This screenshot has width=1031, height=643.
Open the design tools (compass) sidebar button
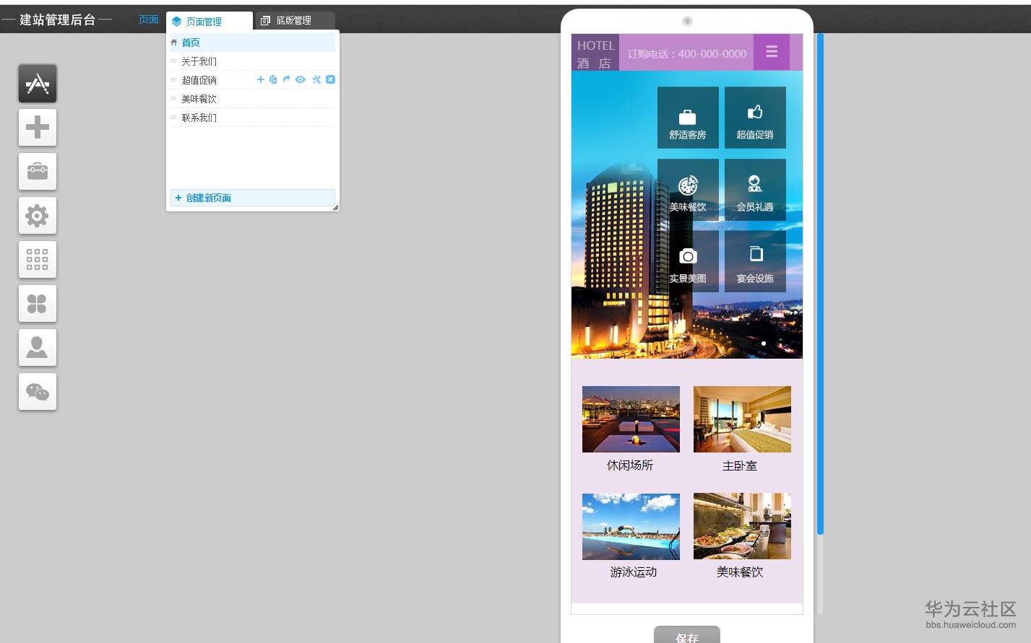38,84
